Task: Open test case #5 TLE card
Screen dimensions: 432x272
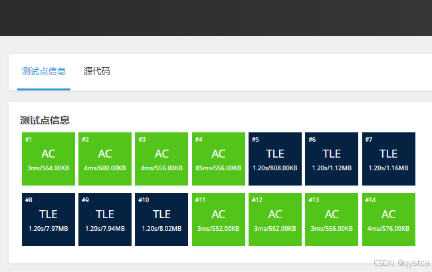Action: point(275,159)
